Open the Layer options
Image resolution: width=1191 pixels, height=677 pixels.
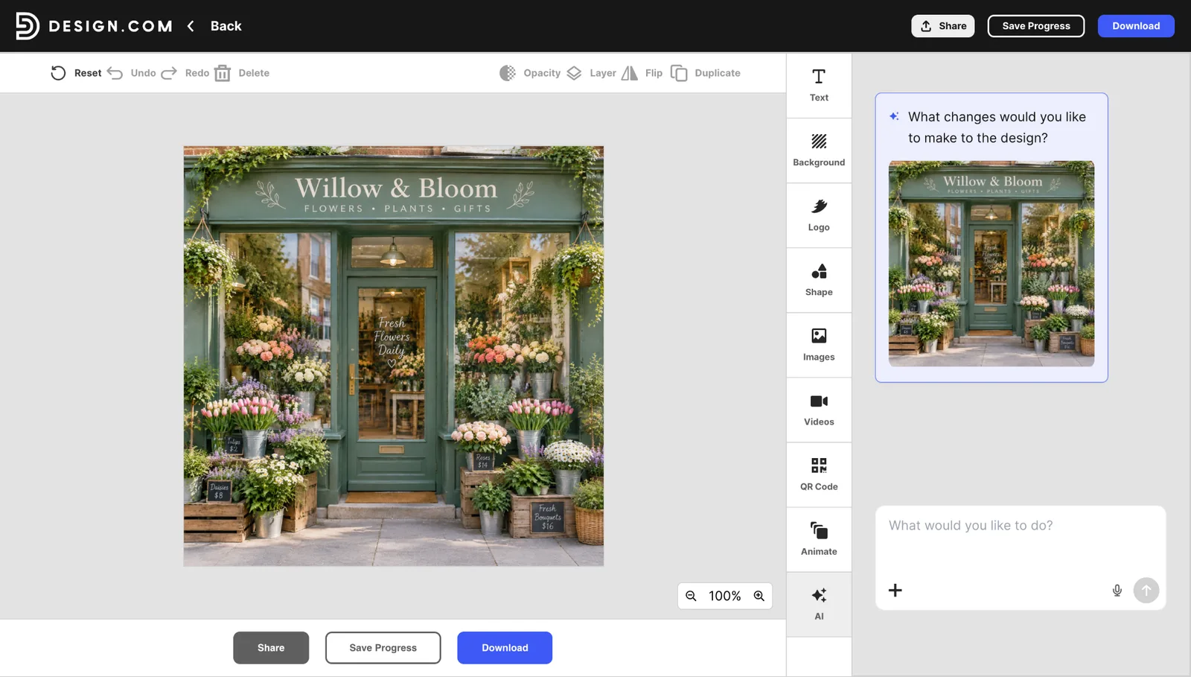[x=591, y=73]
